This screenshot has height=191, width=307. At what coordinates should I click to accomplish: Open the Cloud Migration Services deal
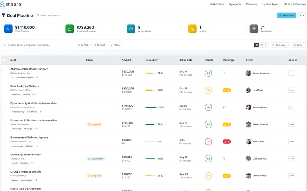[x=25, y=155]
